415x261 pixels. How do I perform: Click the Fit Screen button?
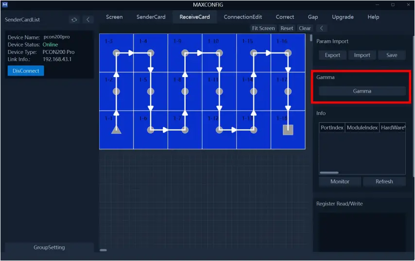coord(263,28)
